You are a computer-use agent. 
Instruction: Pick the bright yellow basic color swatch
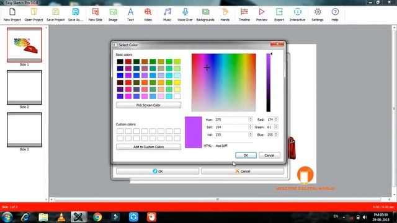[177, 82]
